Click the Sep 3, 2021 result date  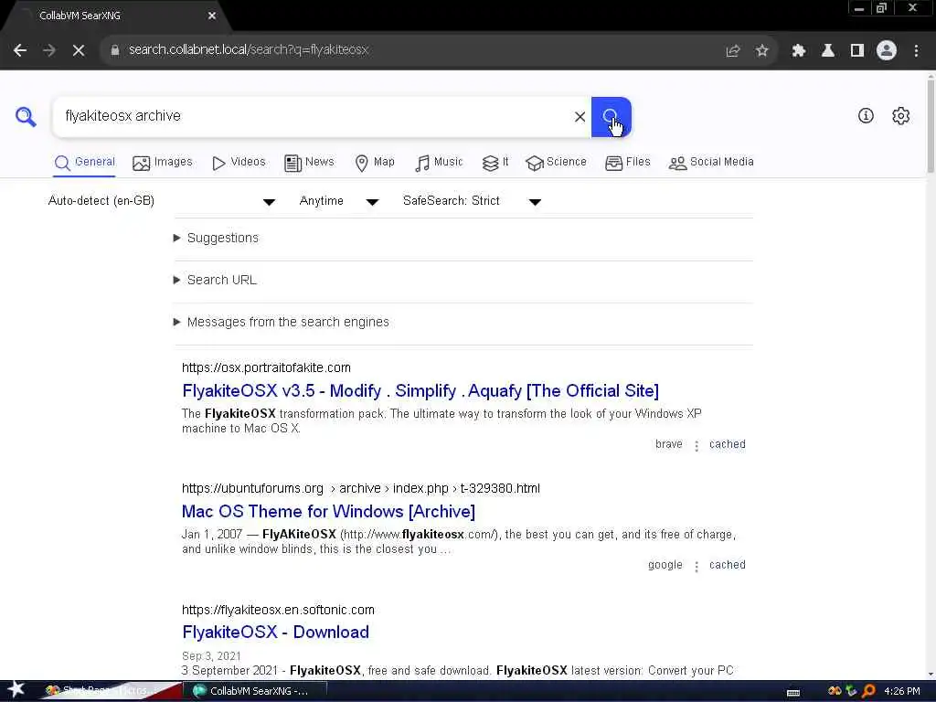click(x=211, y=656)
